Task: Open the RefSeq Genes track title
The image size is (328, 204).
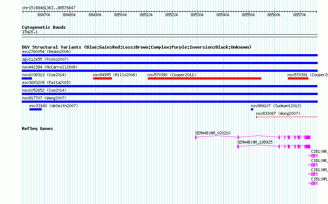Action: pyautogui.click(x=37, y=129)
